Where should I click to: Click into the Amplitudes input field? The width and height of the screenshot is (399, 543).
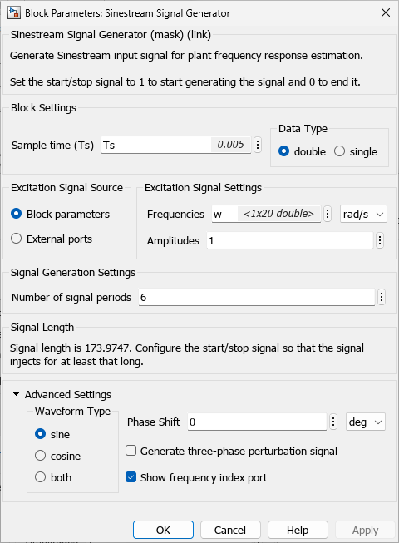pyautogui.click(x=290, y=240)
